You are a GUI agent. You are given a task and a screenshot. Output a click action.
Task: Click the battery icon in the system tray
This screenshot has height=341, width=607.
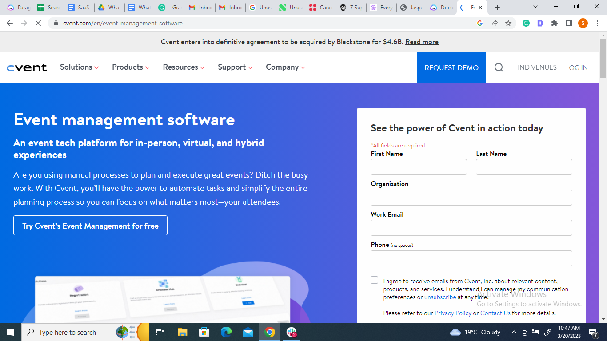[x=535, y=332]
